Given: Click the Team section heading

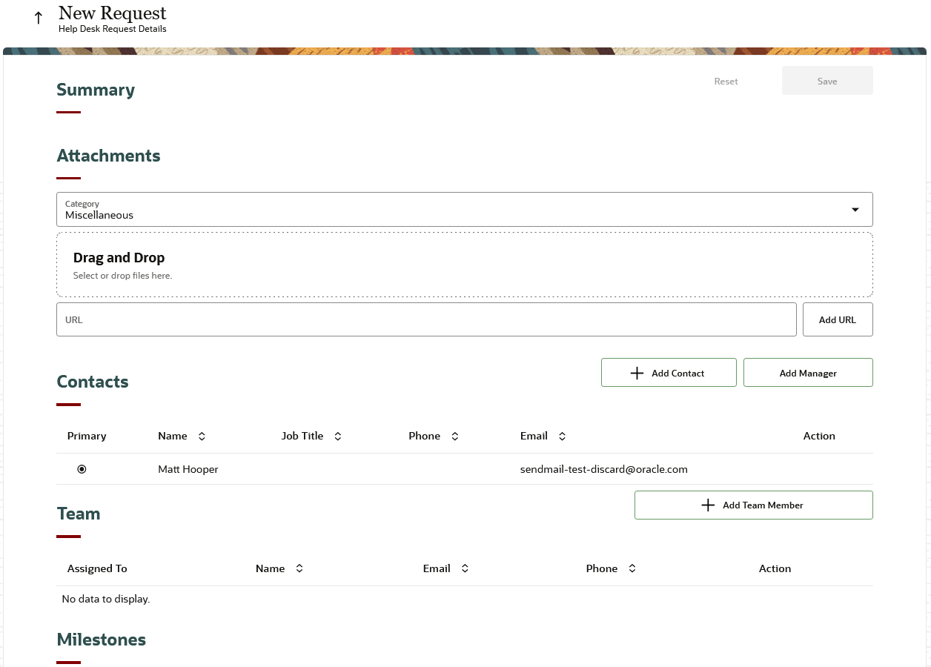Looking at the screenshot, I should [x=79, y=514].
